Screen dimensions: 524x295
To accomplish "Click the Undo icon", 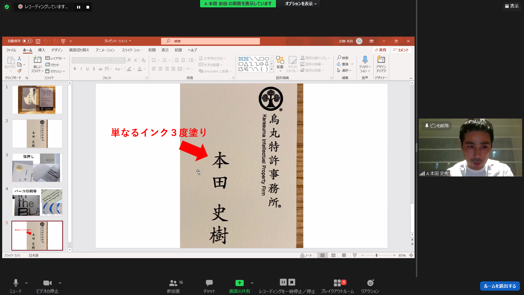I will click(46, 41).
